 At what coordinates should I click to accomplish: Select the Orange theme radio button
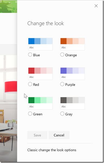tap(62, 55)
